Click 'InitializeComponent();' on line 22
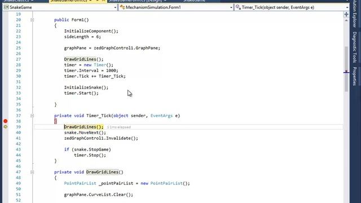The height and width of the screenshot is (203, 361). pyautogui.click(x=91, y=31)
